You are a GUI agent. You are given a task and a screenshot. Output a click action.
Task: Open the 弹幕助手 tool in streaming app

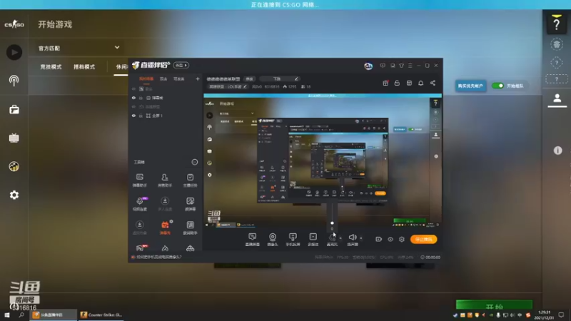pos(139,180)
